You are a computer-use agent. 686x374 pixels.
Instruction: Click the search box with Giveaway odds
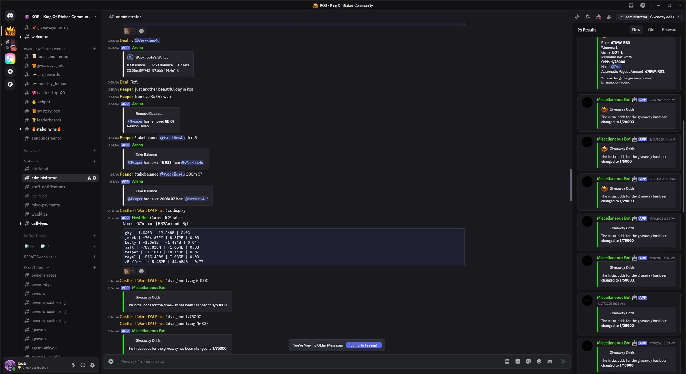click(x=649, y=17)
